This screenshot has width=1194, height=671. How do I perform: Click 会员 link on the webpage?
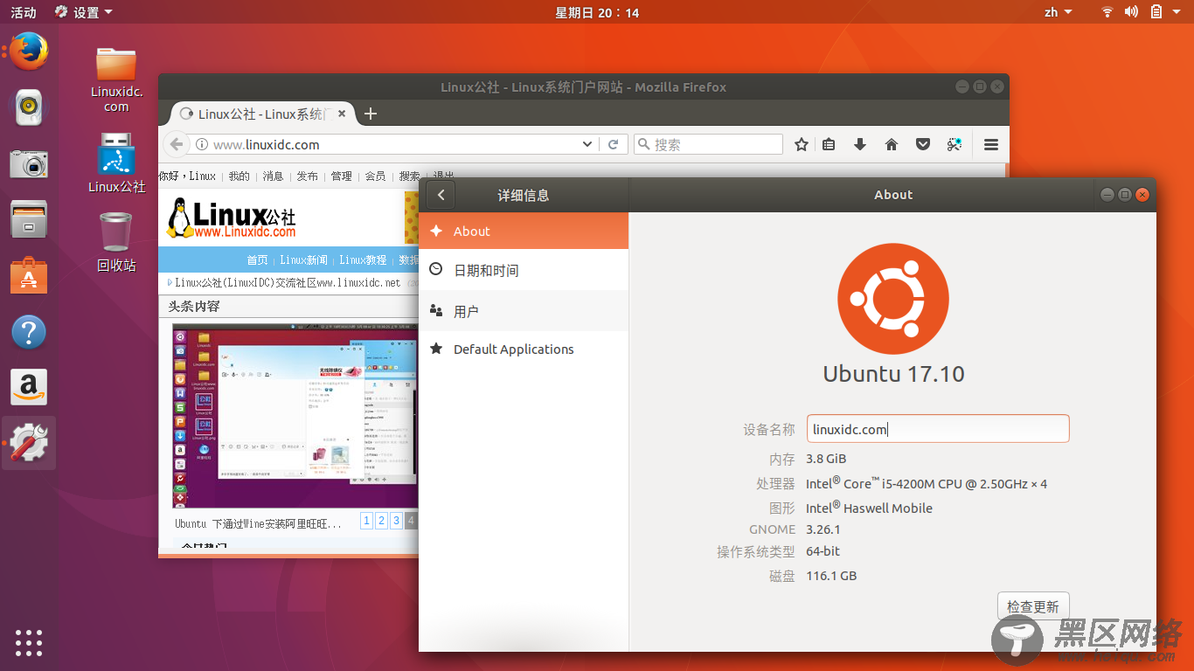coord(376,176)
